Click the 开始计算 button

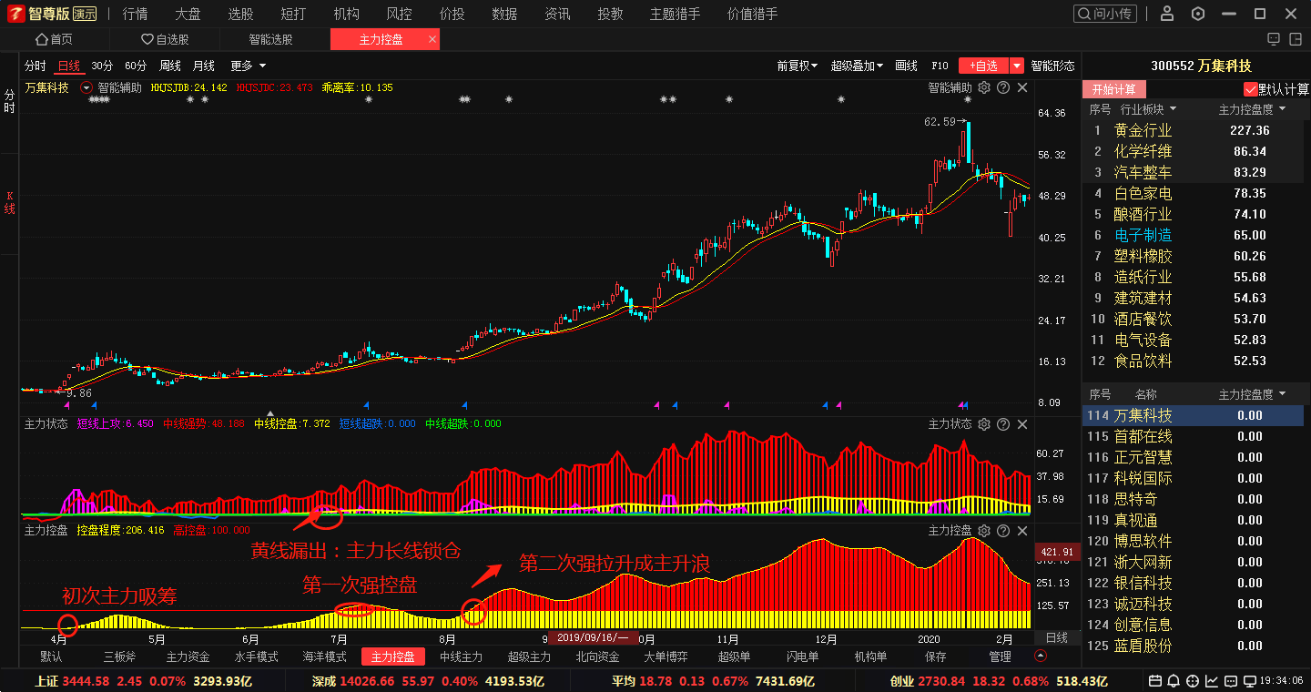point(1114,89)
